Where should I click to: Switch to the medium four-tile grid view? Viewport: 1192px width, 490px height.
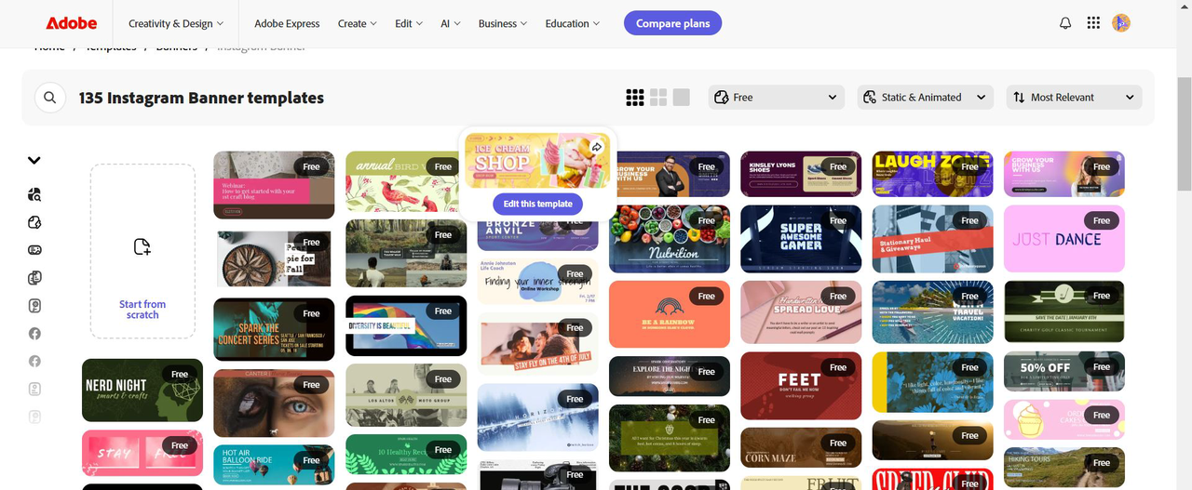click(x=658, y=98)
